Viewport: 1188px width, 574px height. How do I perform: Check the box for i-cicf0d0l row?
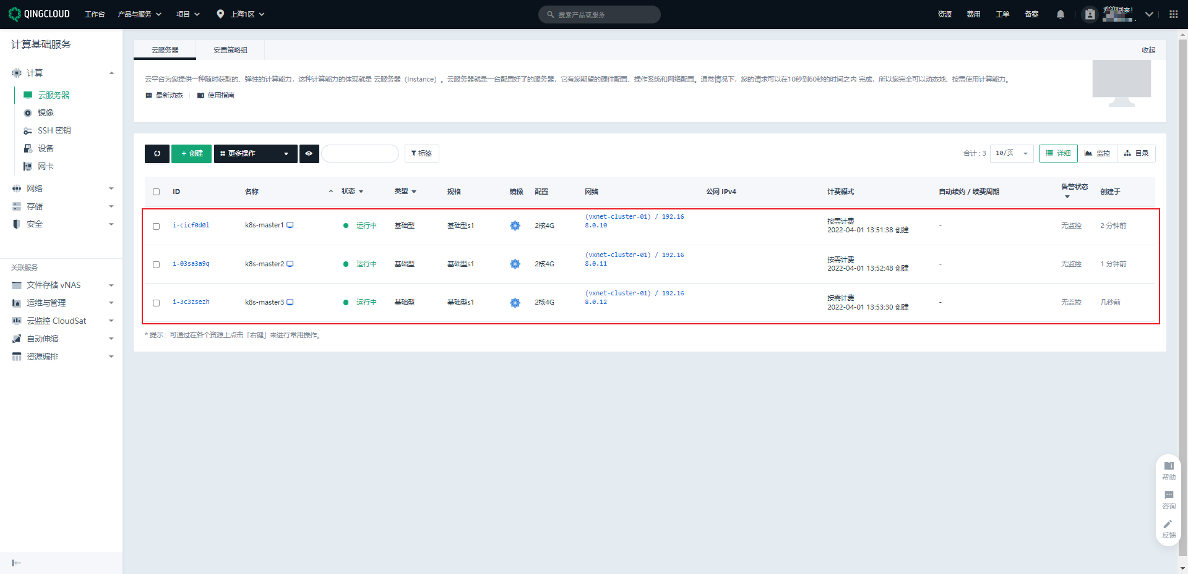click(x=157, y=227)
